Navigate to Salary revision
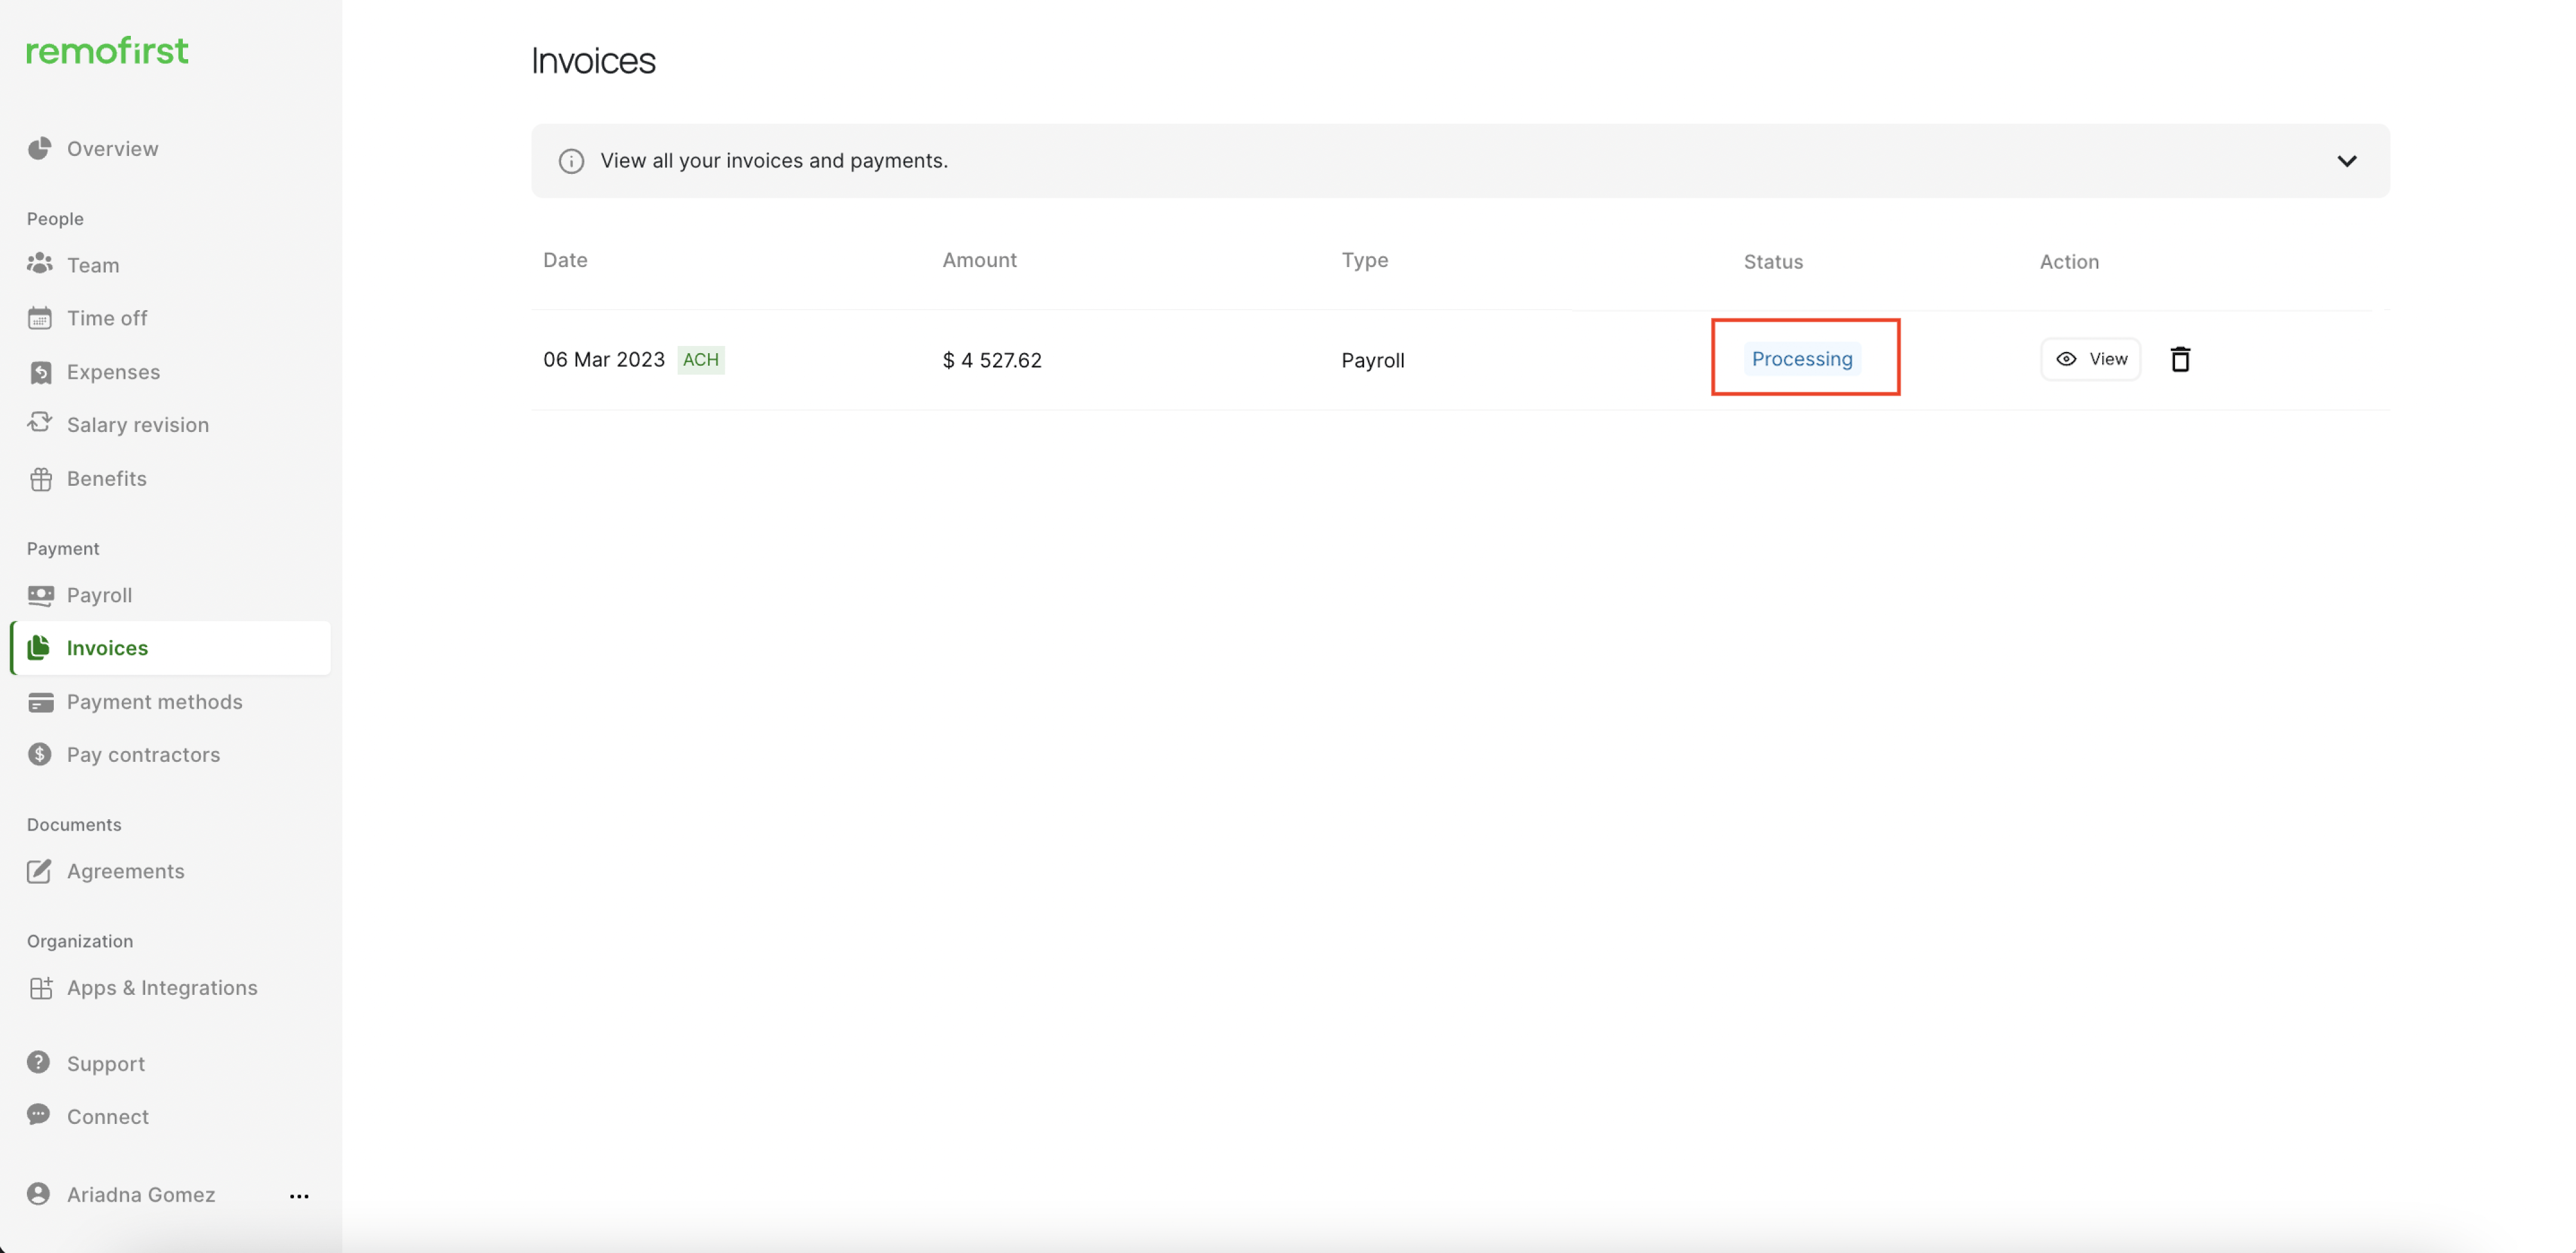Image resolution: width=2576 pixels, height=1253 pixels. (x=137, y=425)
